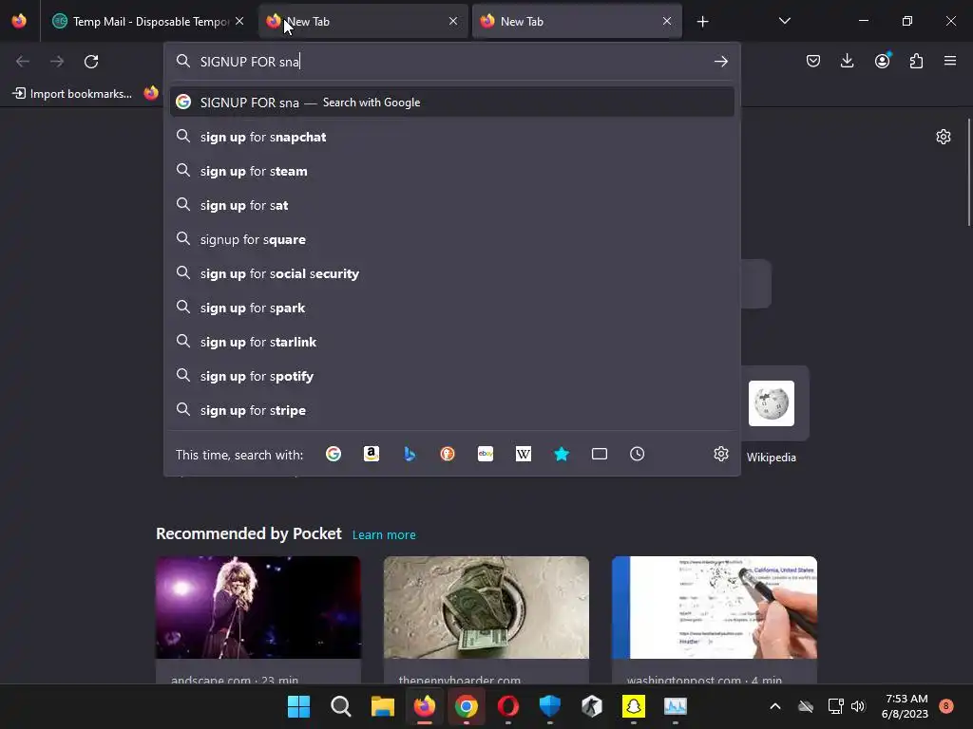The width and height of the screenshot is (973, 729).
Task: Go forward to next page
Action: (x=56, y=62)
